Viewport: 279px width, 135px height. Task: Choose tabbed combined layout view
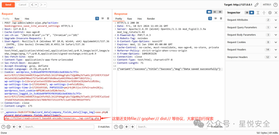(x=220, y=12)
